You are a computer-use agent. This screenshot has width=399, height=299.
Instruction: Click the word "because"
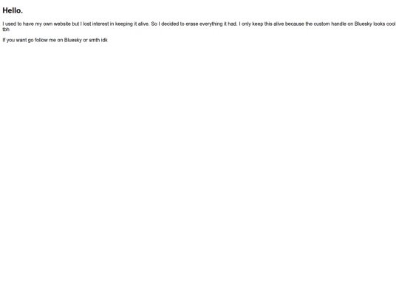coord(294,24)
